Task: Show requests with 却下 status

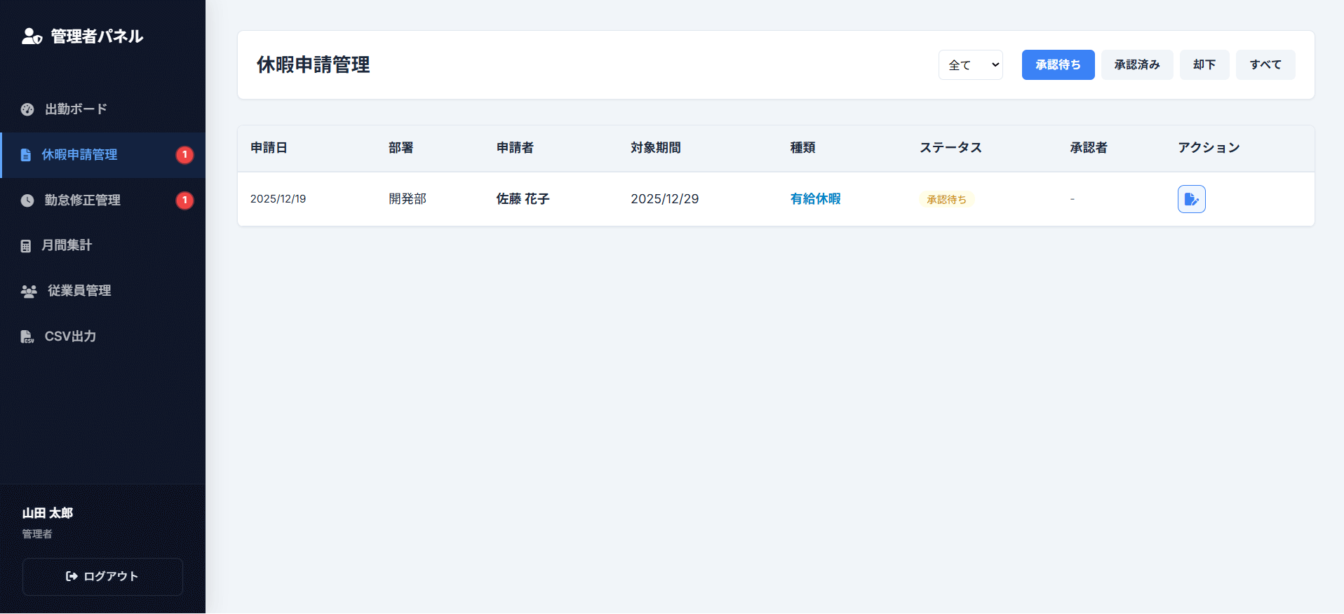Action: coord(1204,65)
